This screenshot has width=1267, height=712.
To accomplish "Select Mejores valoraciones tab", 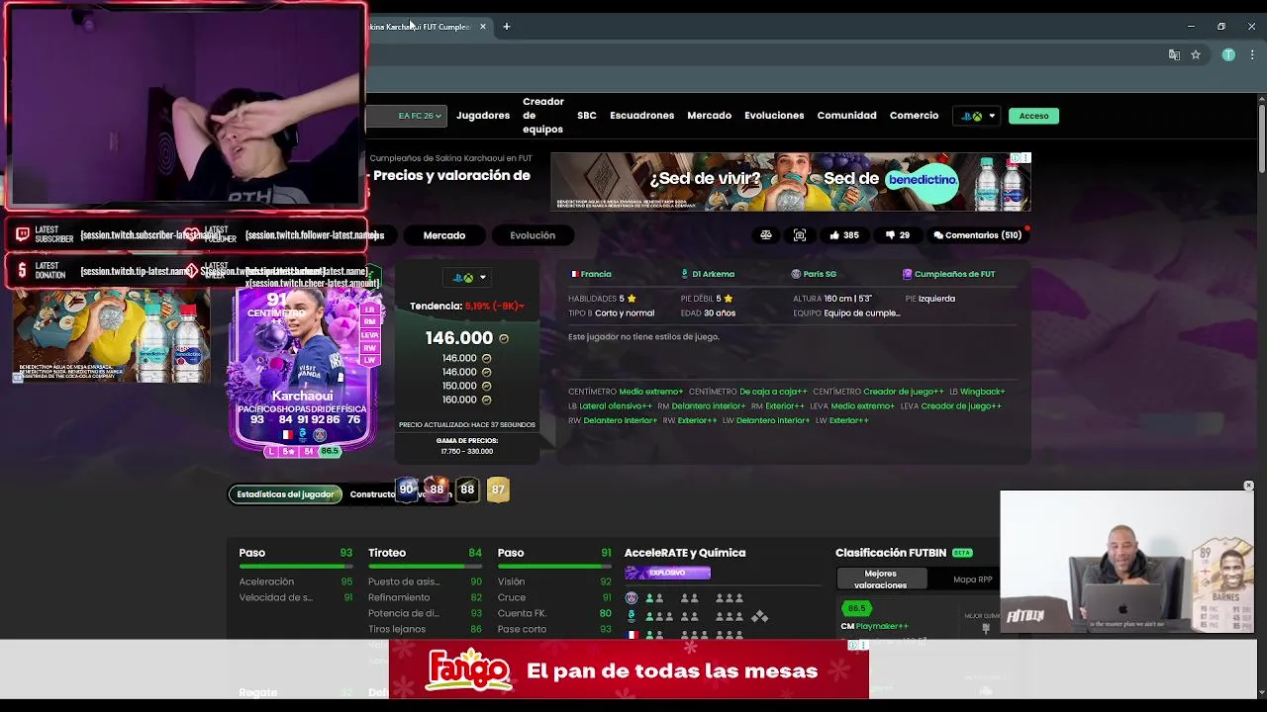I will (880, 579).
